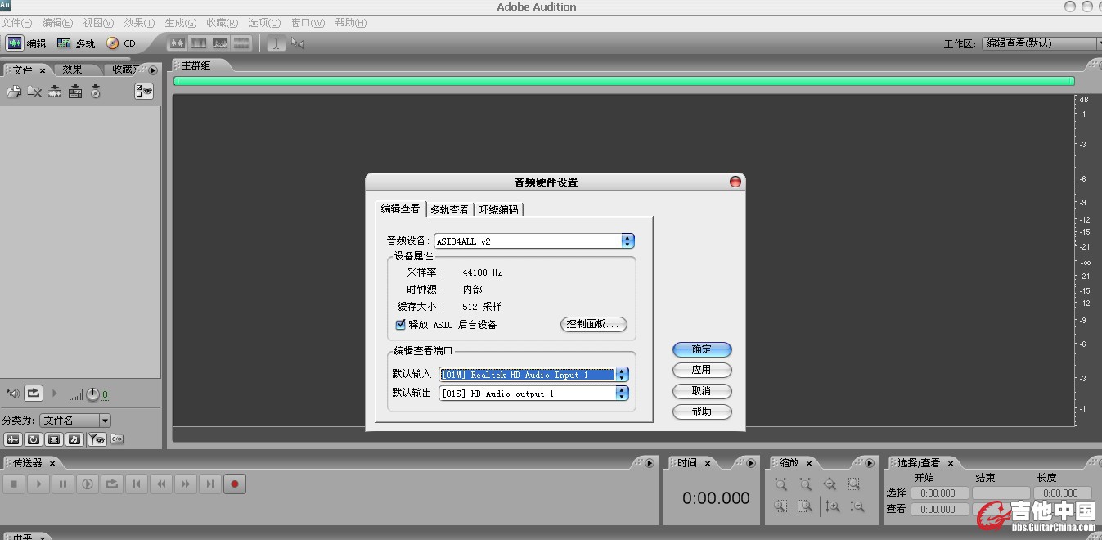
Task: Toggle show audio files filter button
Action: (x=12, y=439)
